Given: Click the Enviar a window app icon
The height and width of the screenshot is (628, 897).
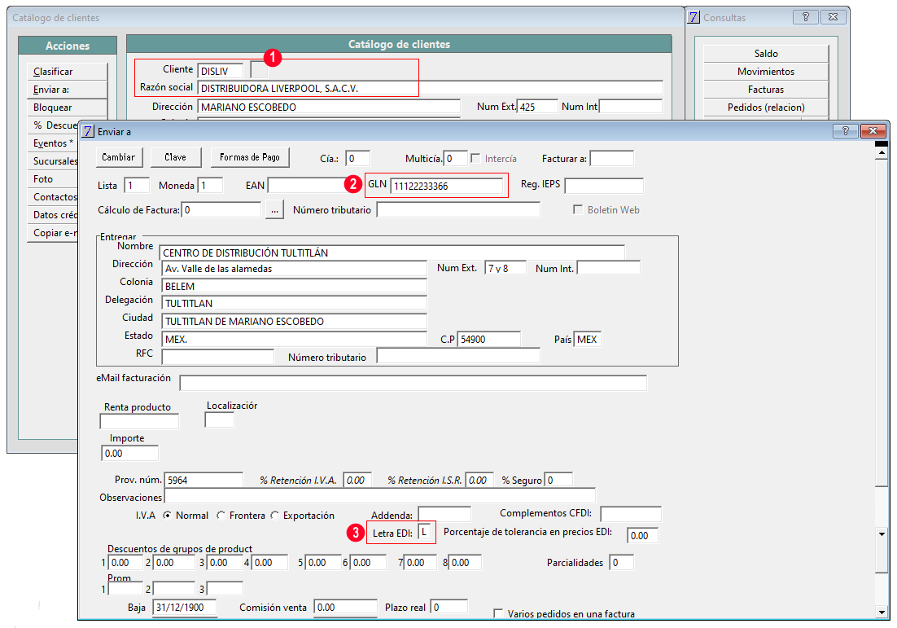Looking at the screenshot, I should coord(88,131).
